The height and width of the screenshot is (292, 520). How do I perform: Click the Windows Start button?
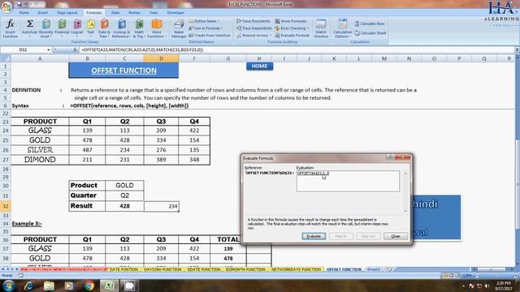(x=9, y=286)
